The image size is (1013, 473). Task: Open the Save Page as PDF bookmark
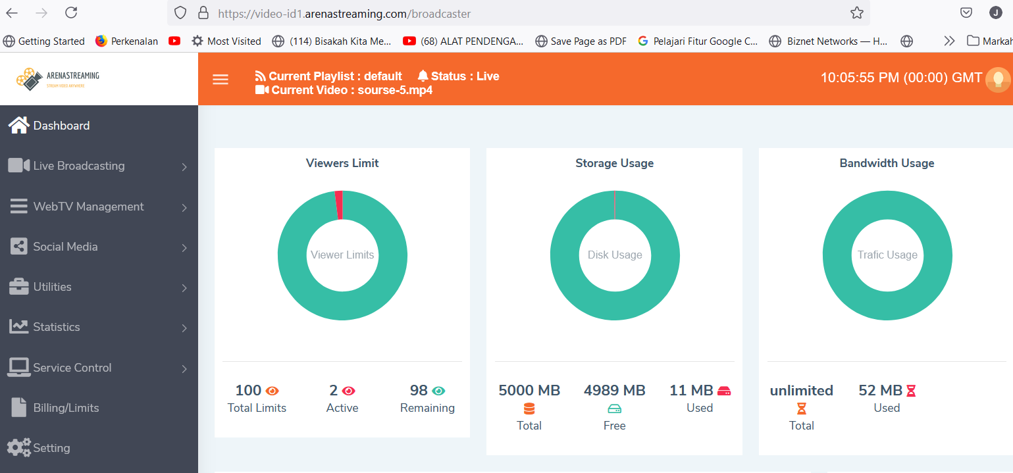pos(581,41)
